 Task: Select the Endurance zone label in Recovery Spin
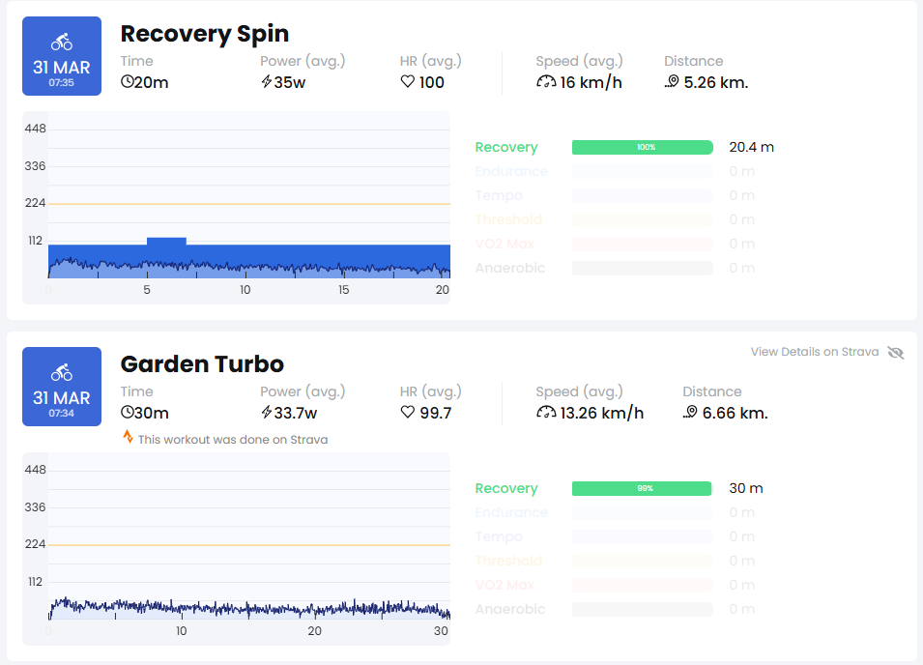[511, 171]
